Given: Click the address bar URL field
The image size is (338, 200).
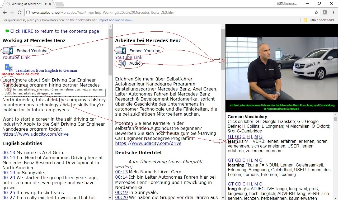Looking at the screenshot, I should pyautogui.click(x=172, y=12).
